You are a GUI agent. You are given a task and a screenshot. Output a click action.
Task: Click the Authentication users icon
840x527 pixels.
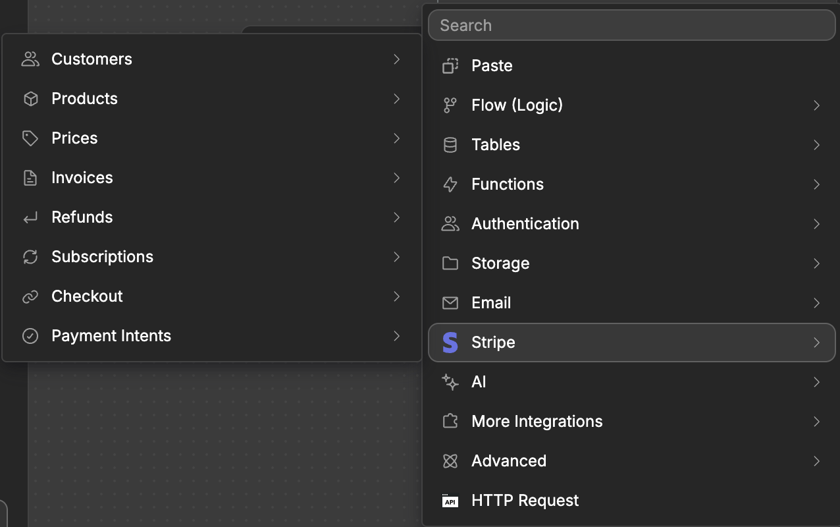(x=450, y=224)
